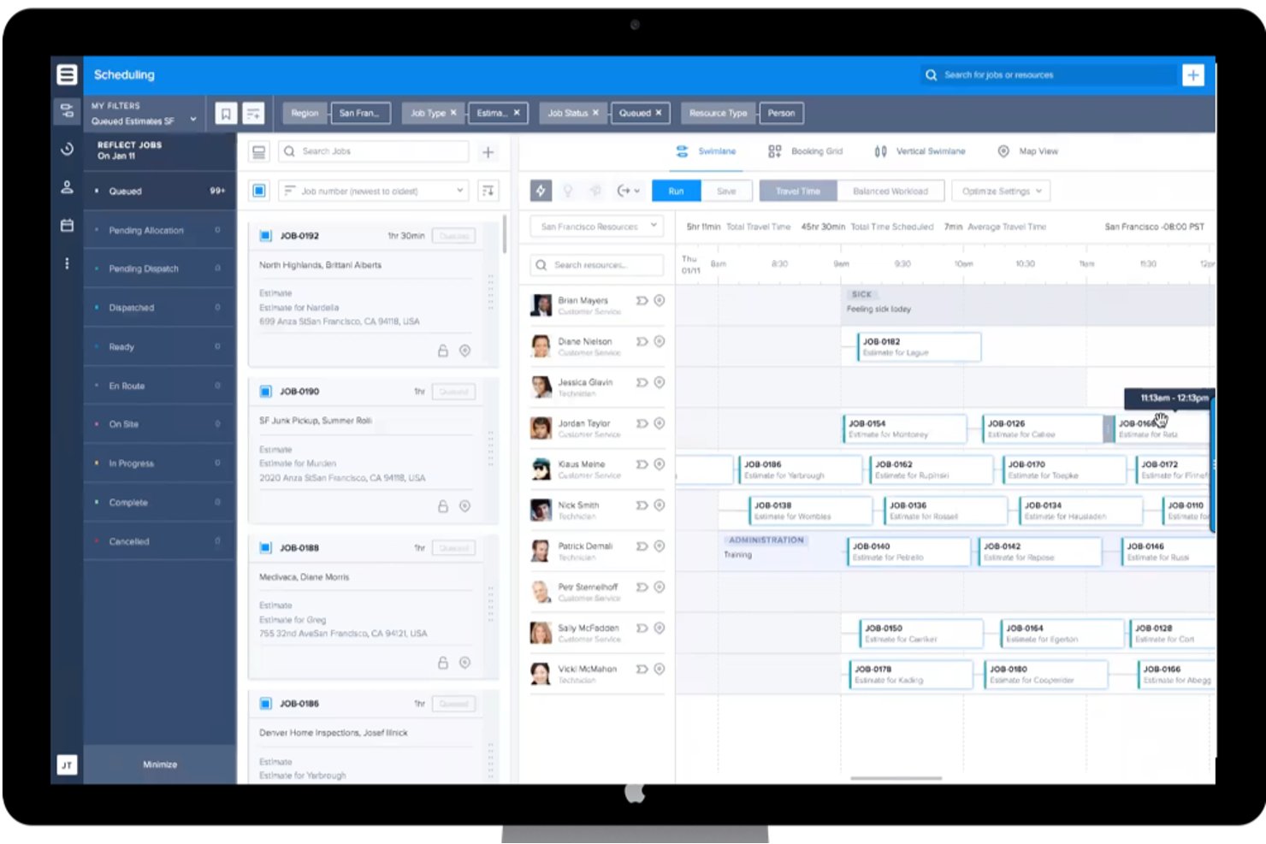Viewport: 1266px width, 844px height.
Task: Click the location icon for Vicki McMahon
Action: [x=660, y=669]
